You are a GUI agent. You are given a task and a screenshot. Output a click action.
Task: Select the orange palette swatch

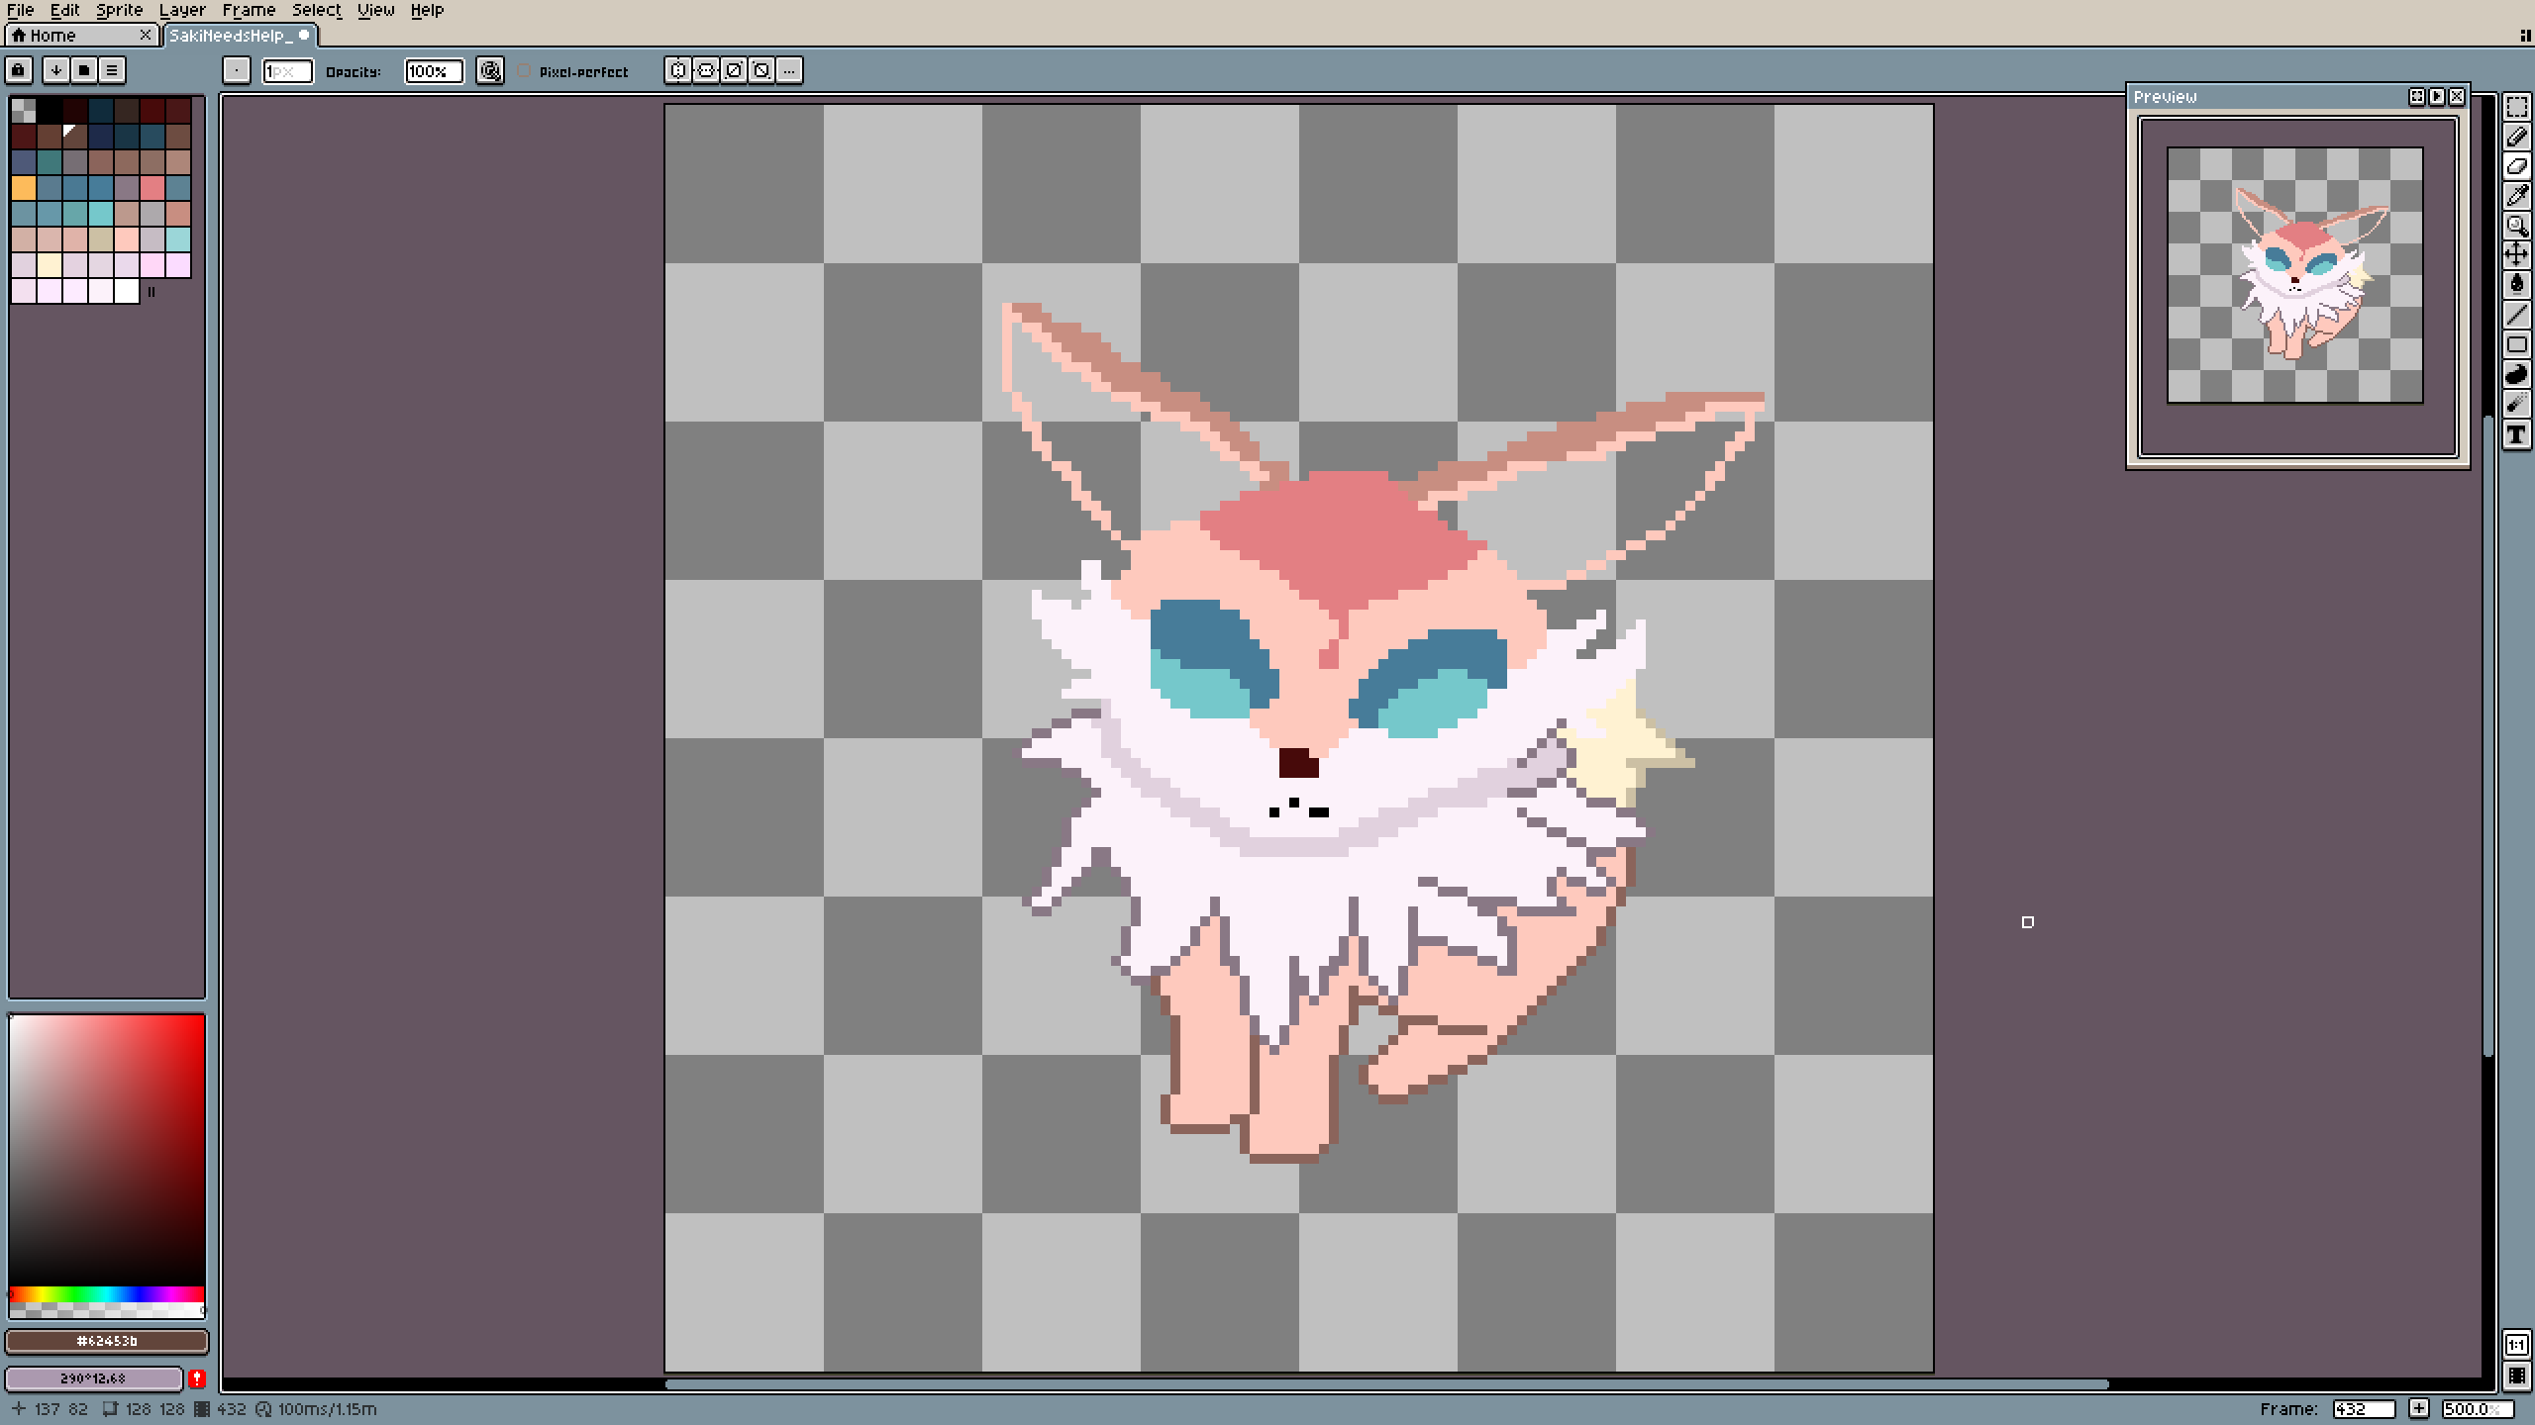24,188
